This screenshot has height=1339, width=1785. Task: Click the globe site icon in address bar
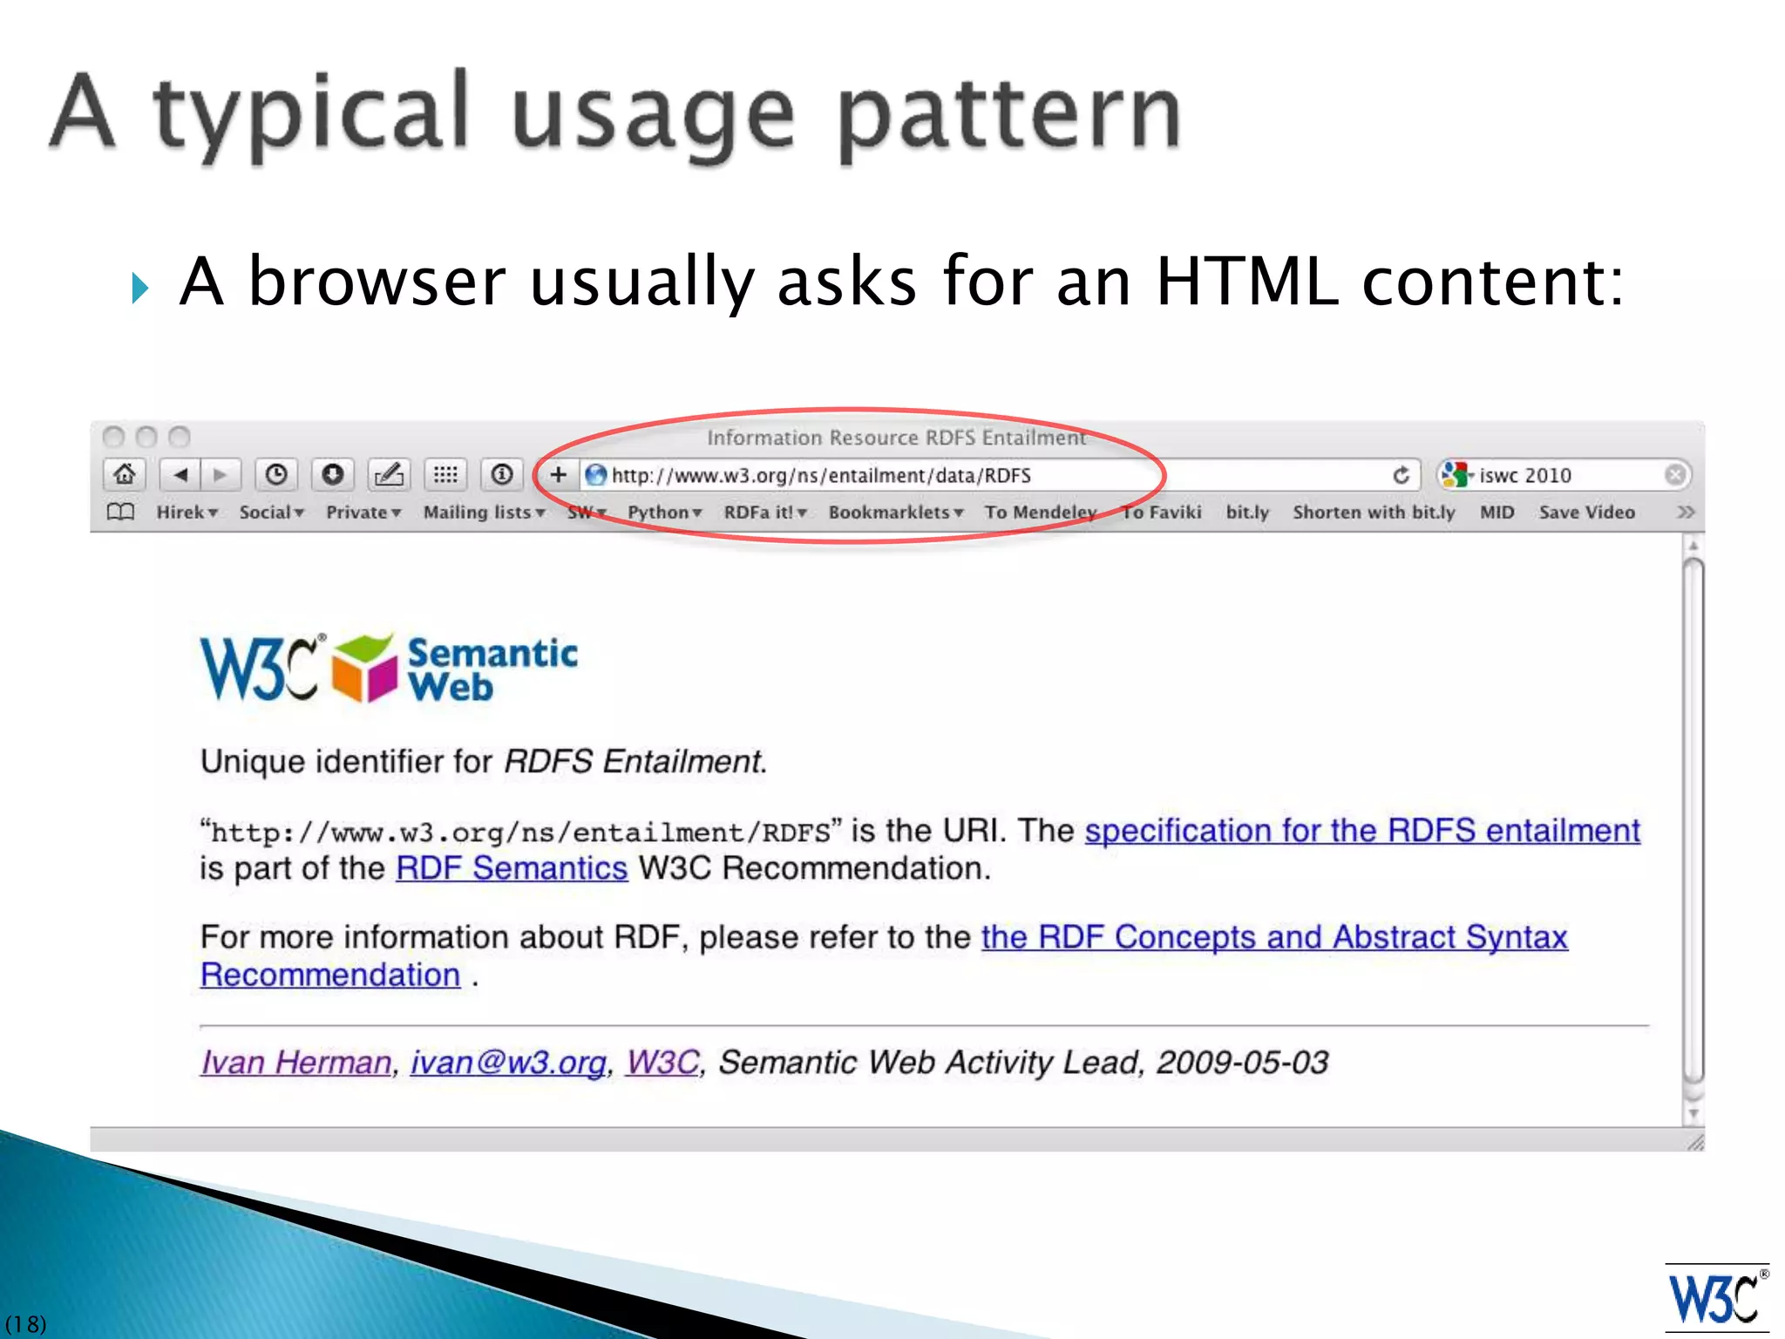point(595,475)
